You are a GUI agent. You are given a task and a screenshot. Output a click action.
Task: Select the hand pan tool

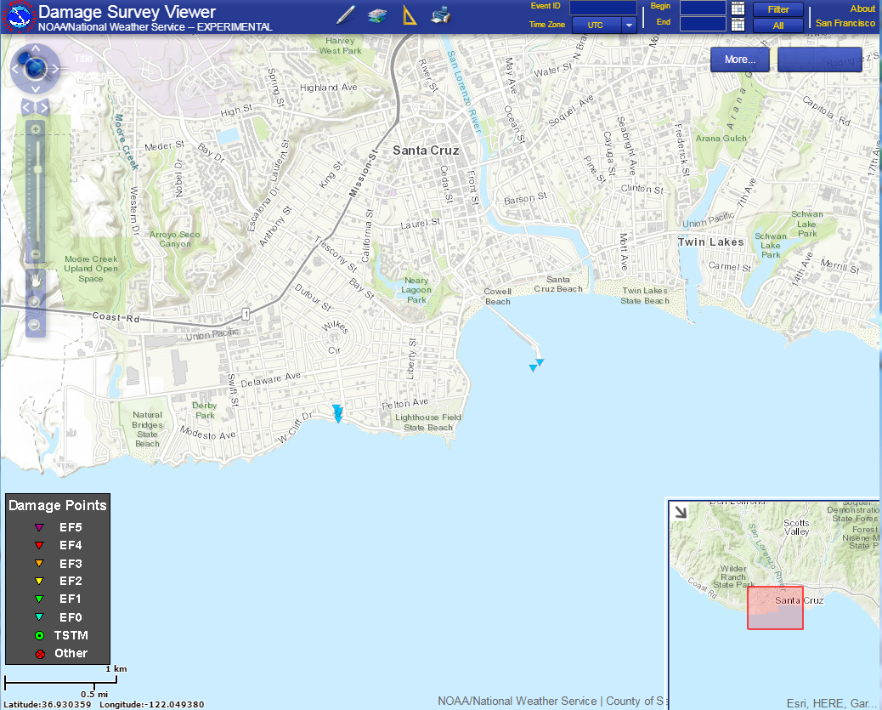pos(36,281)
